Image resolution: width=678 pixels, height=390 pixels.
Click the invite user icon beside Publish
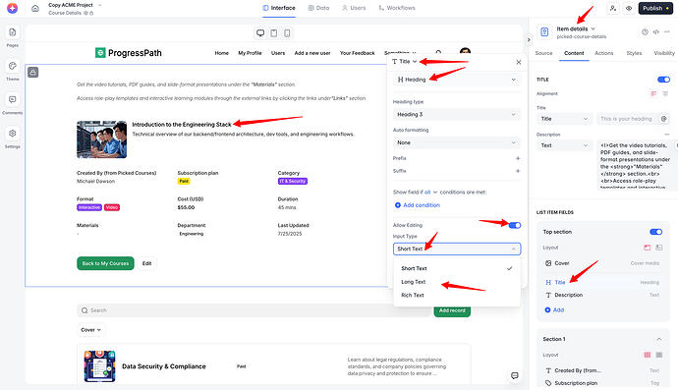coord(613,8)
